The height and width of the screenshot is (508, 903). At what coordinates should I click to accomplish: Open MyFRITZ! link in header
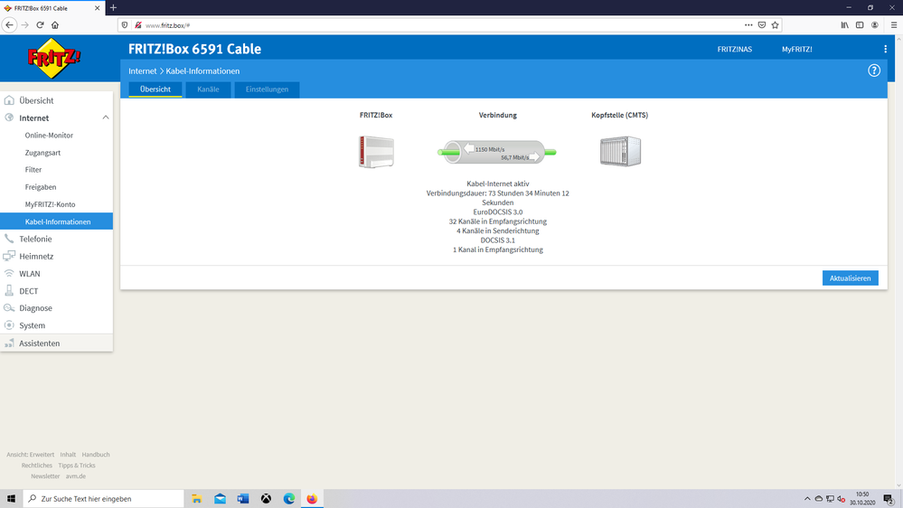tap(796, 49)
